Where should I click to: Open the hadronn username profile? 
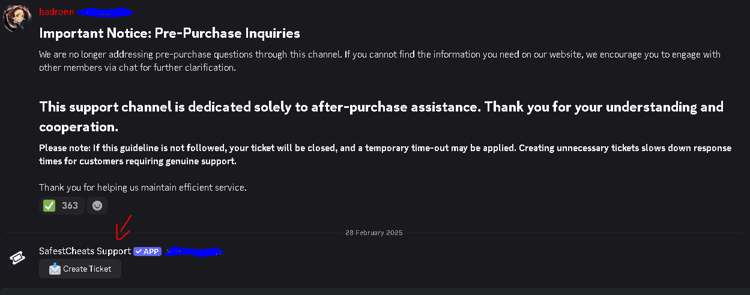[x=56, y=12]
